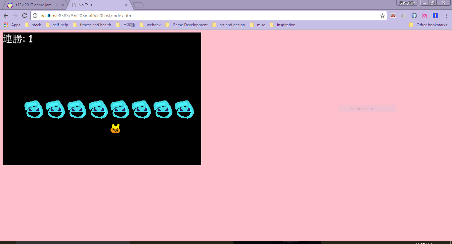This screenshot has height=244, width=452.
Task: Bookmark this page with the star icon
Action: (x=383, y=16)
